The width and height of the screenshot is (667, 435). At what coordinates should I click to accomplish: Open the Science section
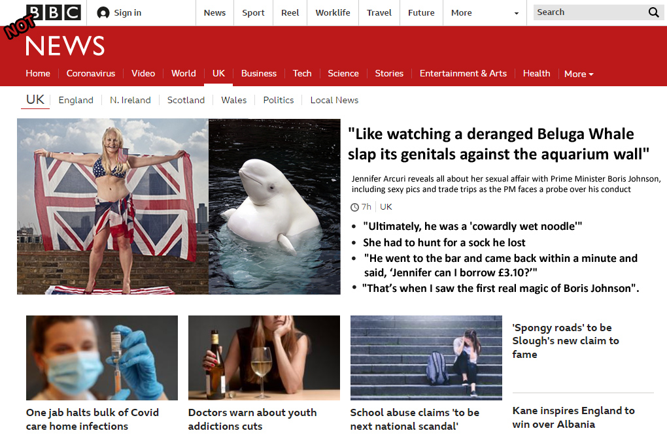343,74
